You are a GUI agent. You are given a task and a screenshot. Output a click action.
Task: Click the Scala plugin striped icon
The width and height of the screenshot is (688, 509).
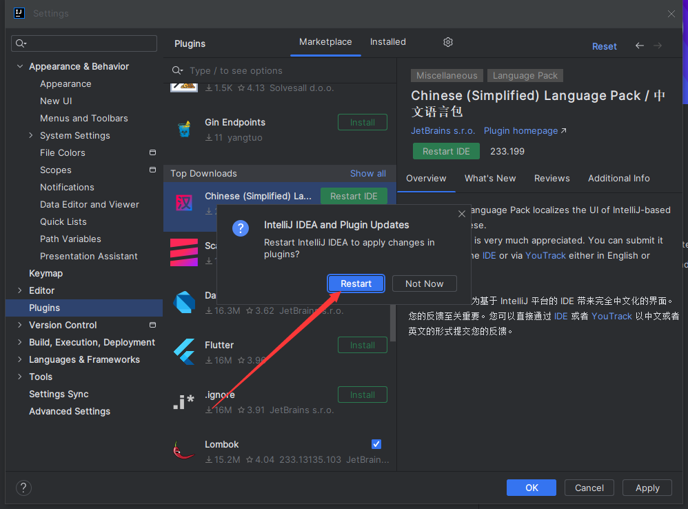tap(184, 252)
